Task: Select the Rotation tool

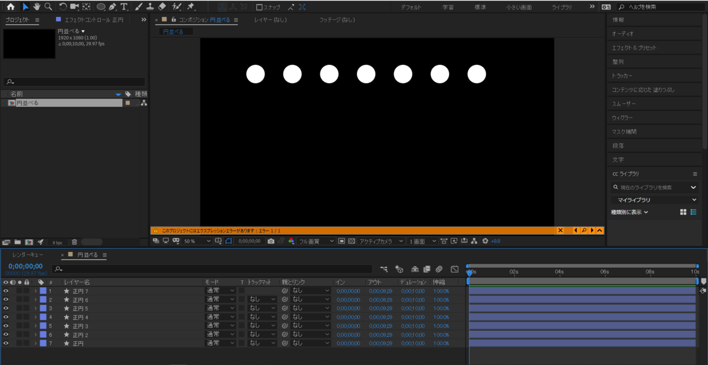Action: click(63, 7)
